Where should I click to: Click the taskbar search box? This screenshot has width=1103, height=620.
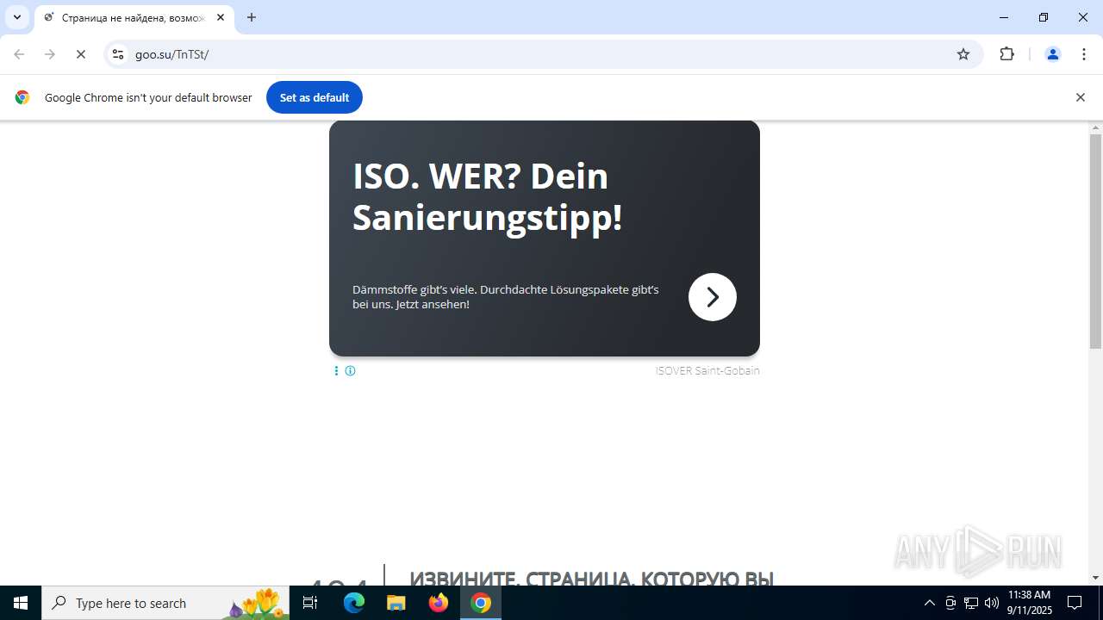click(165, 603)
